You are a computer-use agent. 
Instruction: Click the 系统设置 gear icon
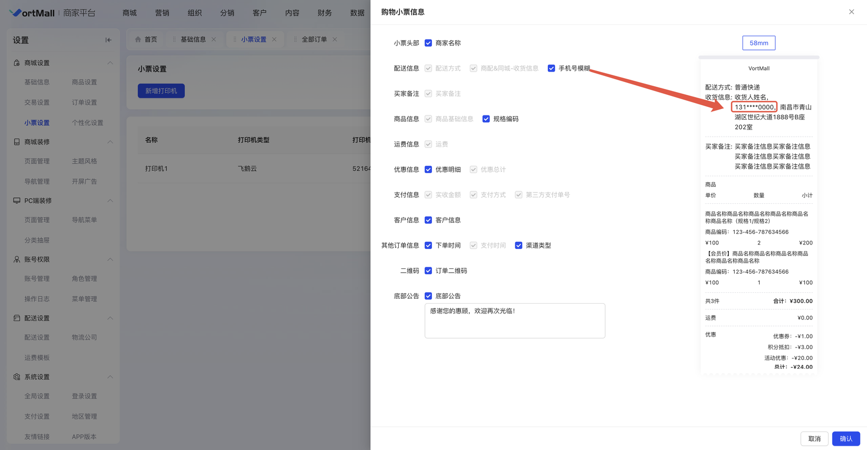tap(17, 377)
